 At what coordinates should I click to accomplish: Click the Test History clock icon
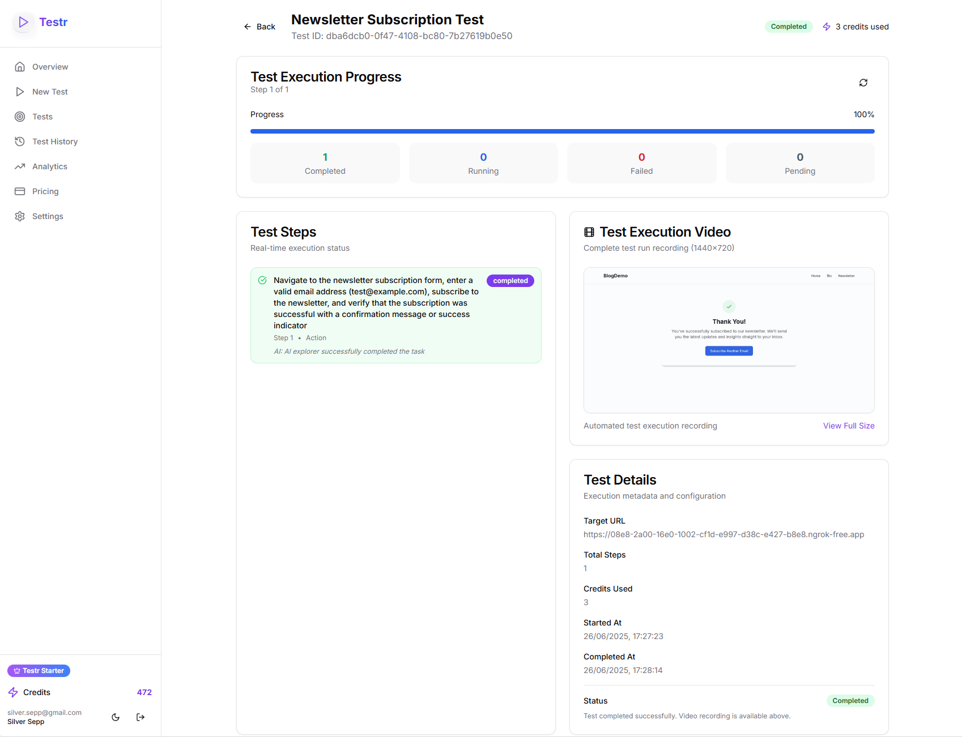click(20, 142)
